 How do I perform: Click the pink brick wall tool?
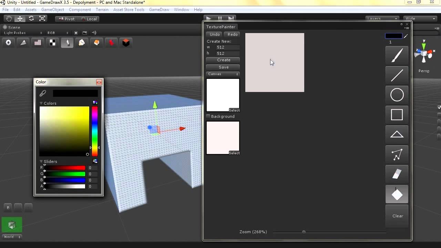coord(38,42)
